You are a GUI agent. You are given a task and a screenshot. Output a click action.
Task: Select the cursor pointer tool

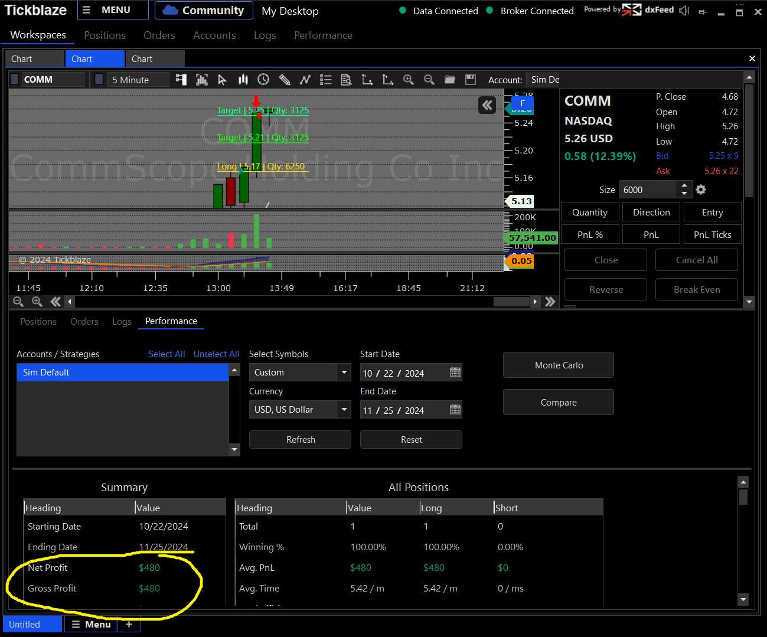[x=222, y=80]
